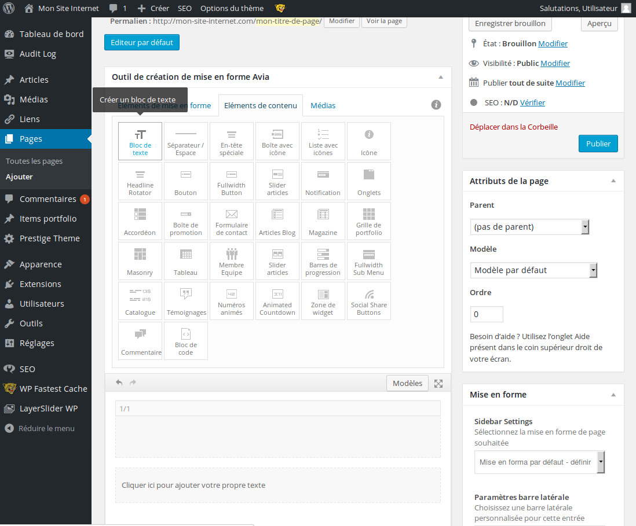Undo last layout builder change
Screen dimensions: 636x526
tap(119, 382)
